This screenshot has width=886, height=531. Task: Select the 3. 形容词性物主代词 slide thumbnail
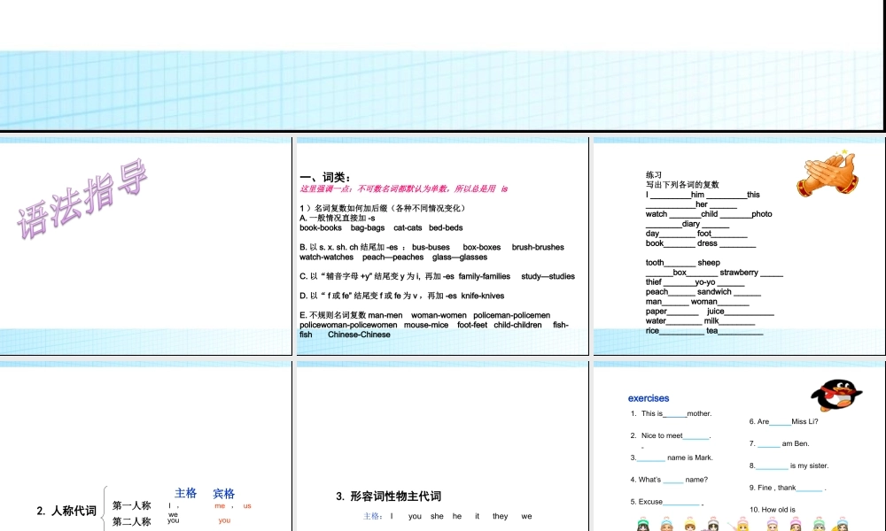(442, 446)
